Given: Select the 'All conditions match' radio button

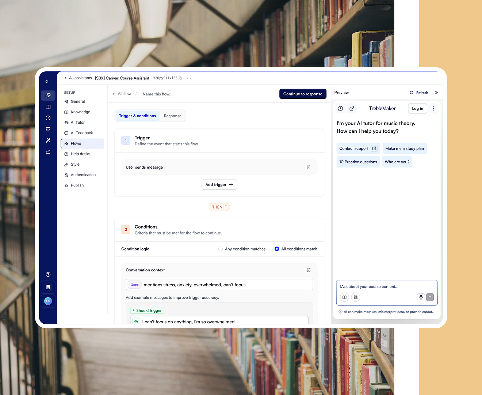Looking at the screenshot, I should (277, 249).
